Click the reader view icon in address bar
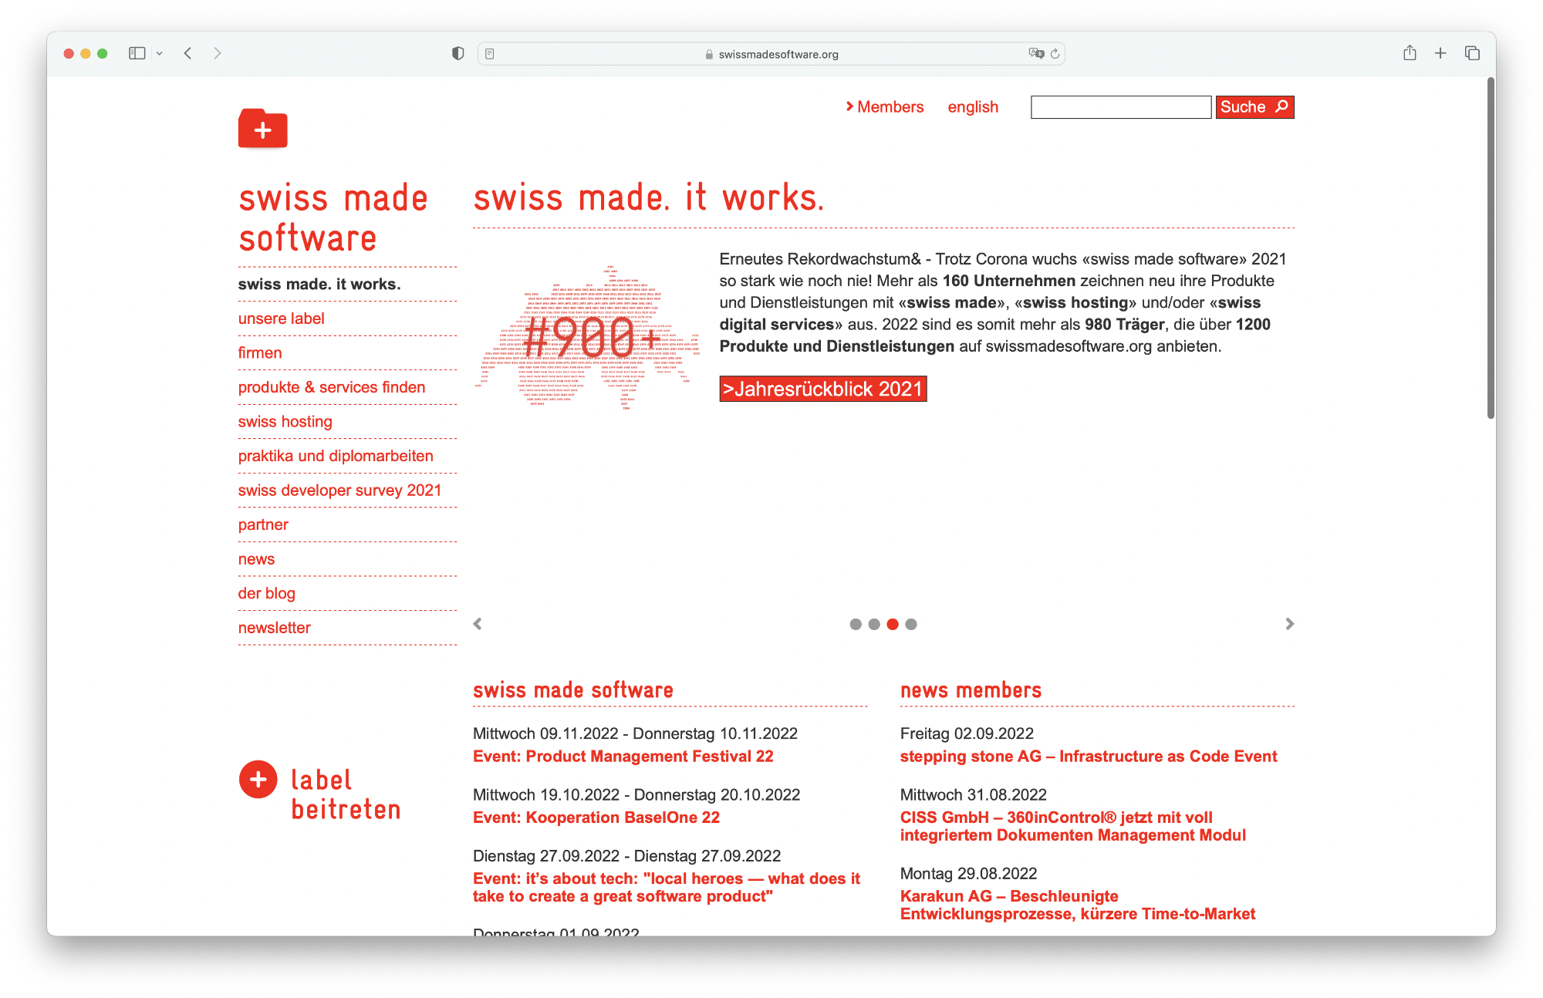The height and width of the screenshot is (998, 1543). click(490, 54)
